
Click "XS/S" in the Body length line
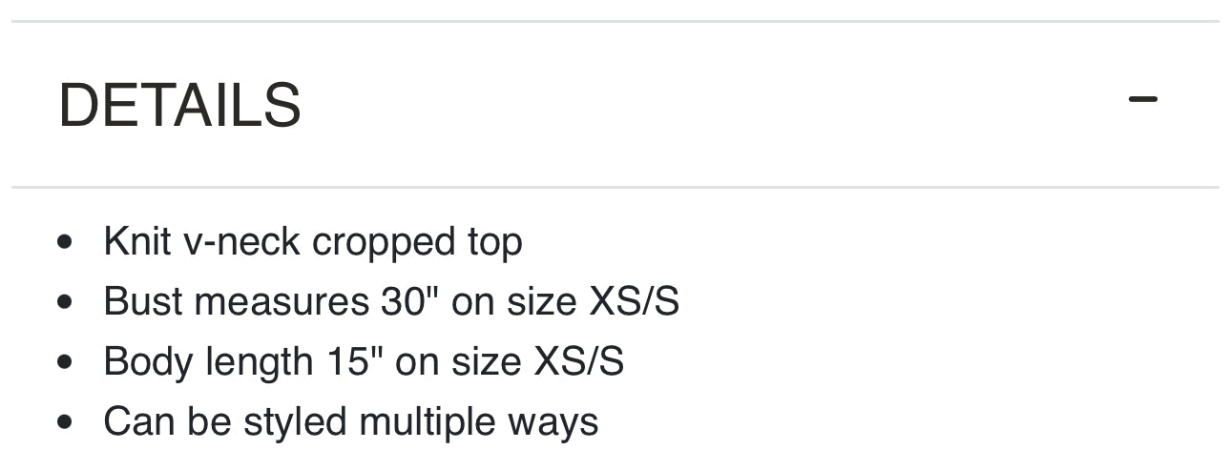578,362
